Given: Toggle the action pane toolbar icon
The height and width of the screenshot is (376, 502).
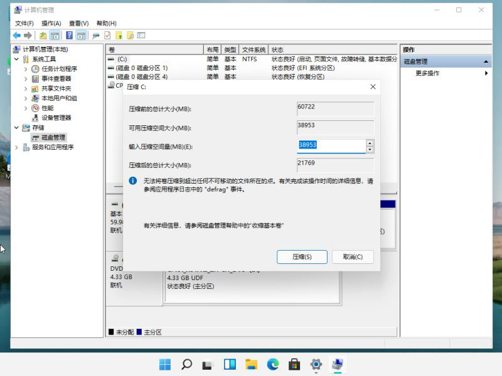Looking at the screenshot, I should pyautogui.click(x=81, y=35).
